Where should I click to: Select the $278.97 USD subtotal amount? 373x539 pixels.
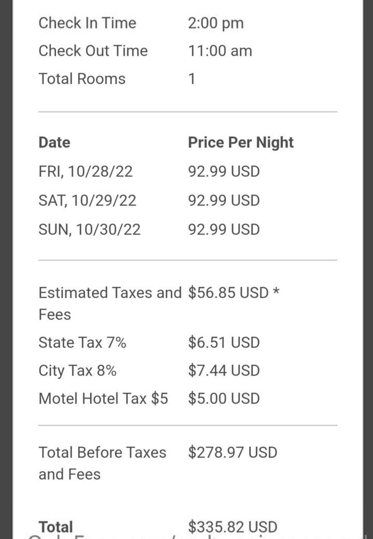coord(232,452)
